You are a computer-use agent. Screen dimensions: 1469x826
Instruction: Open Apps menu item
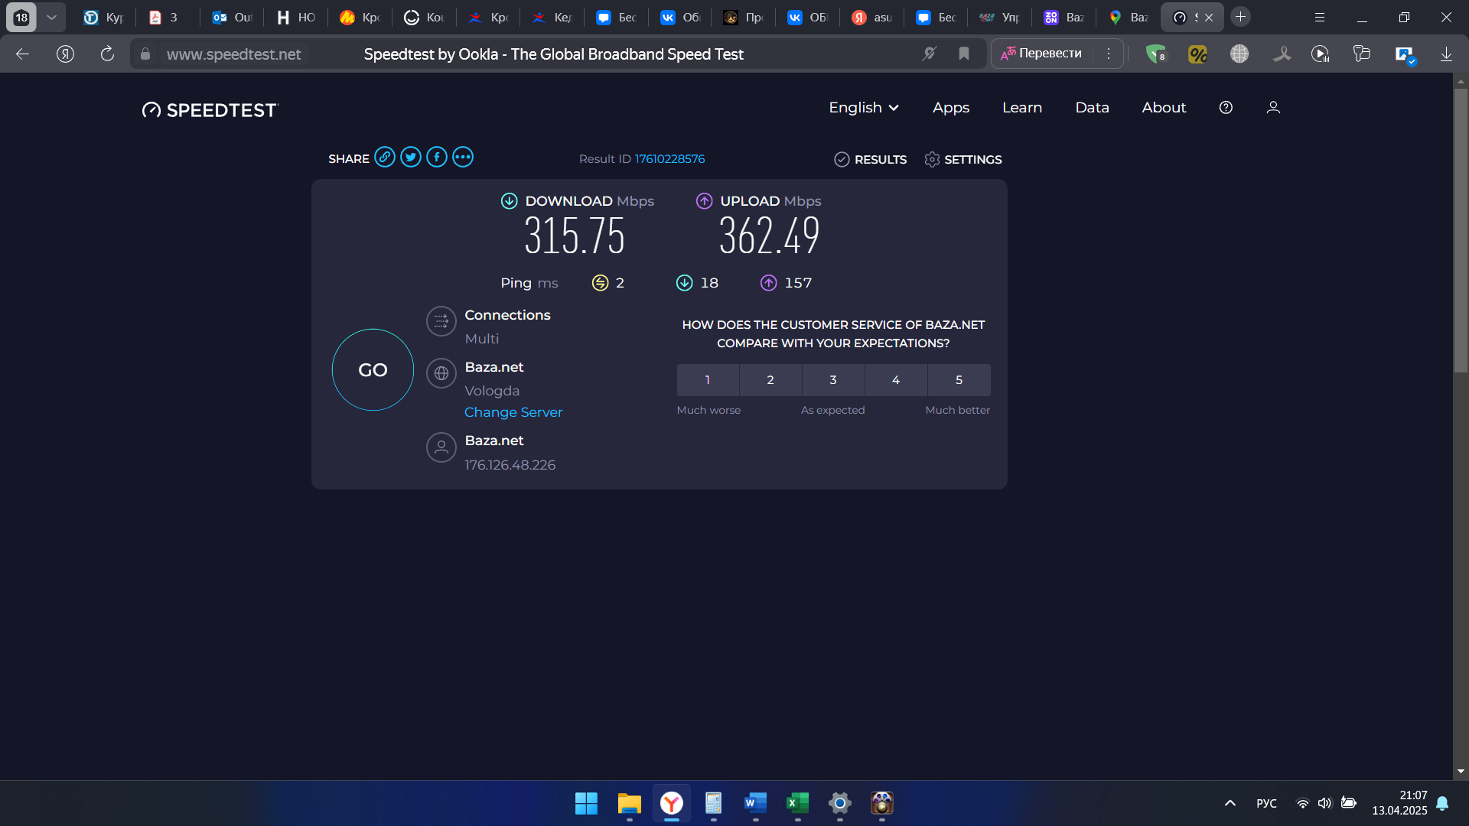tap(951, 108)
